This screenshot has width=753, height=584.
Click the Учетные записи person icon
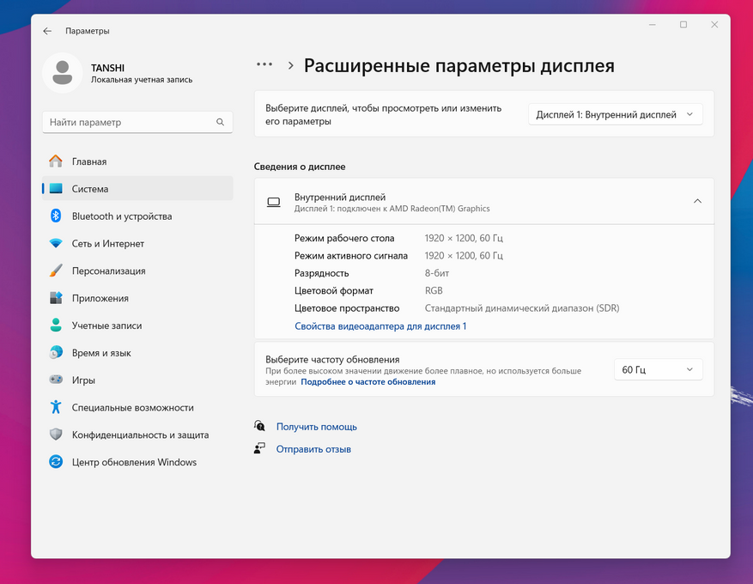point(56,325)
